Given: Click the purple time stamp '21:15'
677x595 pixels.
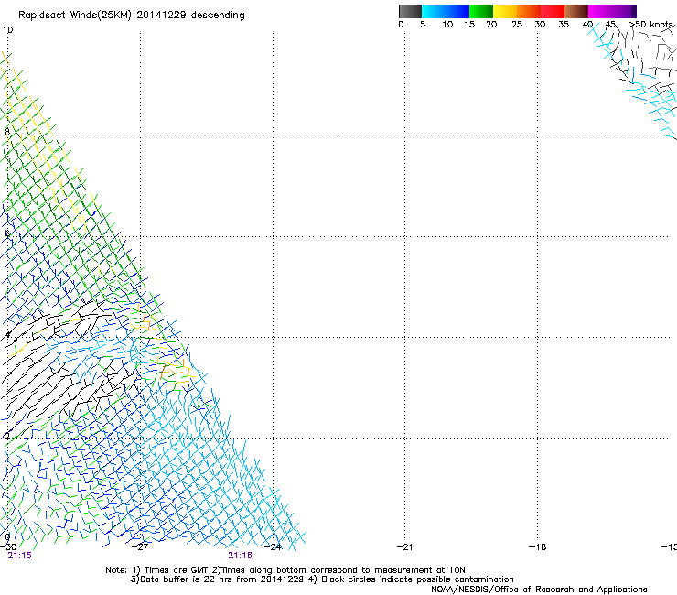Looking at the screenshot, I should click(x=19, y=556).
